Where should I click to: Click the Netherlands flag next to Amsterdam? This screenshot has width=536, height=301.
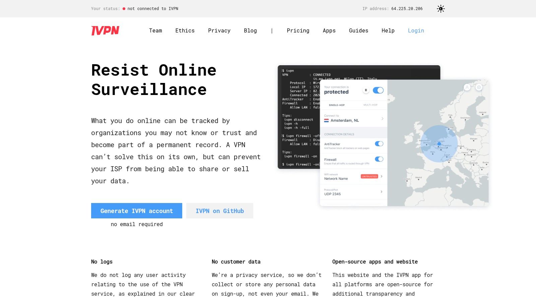click(326, 120)
